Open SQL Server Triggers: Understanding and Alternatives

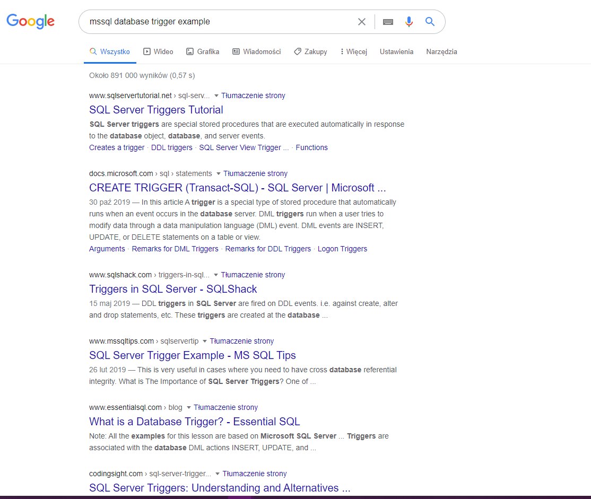point(220,488)
